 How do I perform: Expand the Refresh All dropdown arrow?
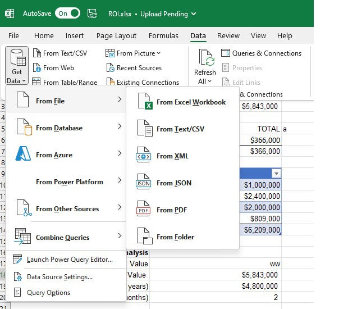coord(209,81)
